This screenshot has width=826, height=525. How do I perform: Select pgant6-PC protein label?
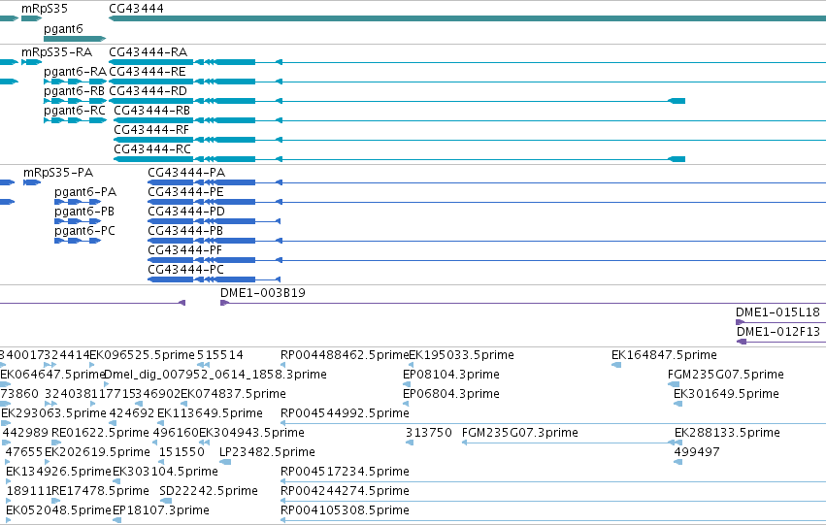pos(84,231)
